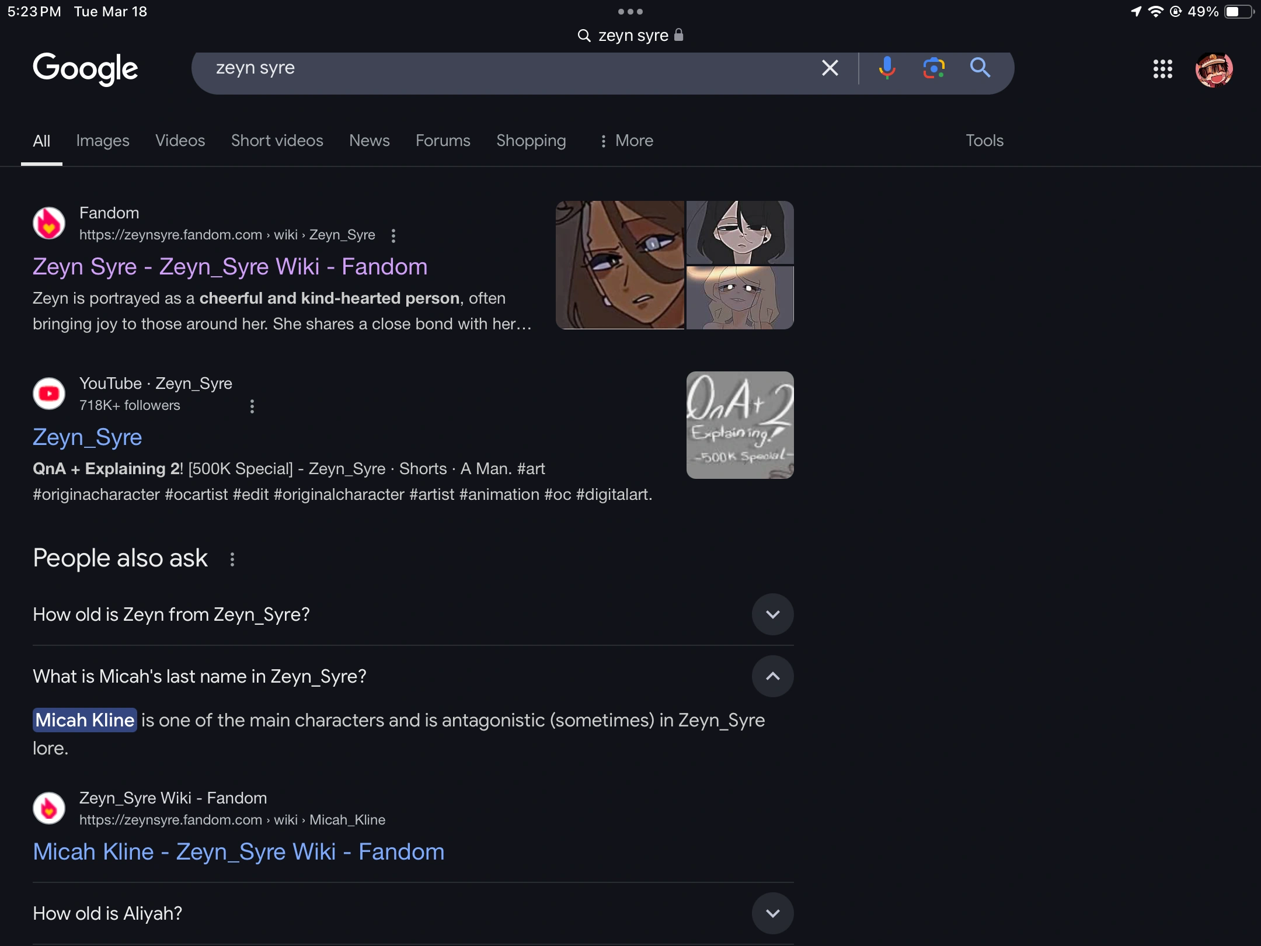Collapse Micah's last name question

pos(772,676)
